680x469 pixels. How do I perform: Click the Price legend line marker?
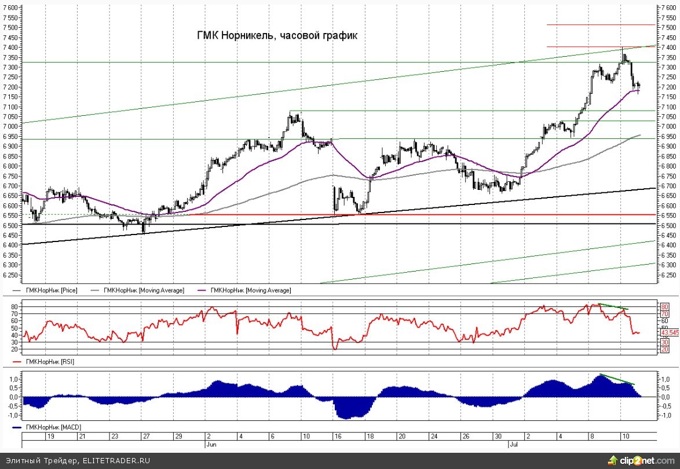(16, 290)
